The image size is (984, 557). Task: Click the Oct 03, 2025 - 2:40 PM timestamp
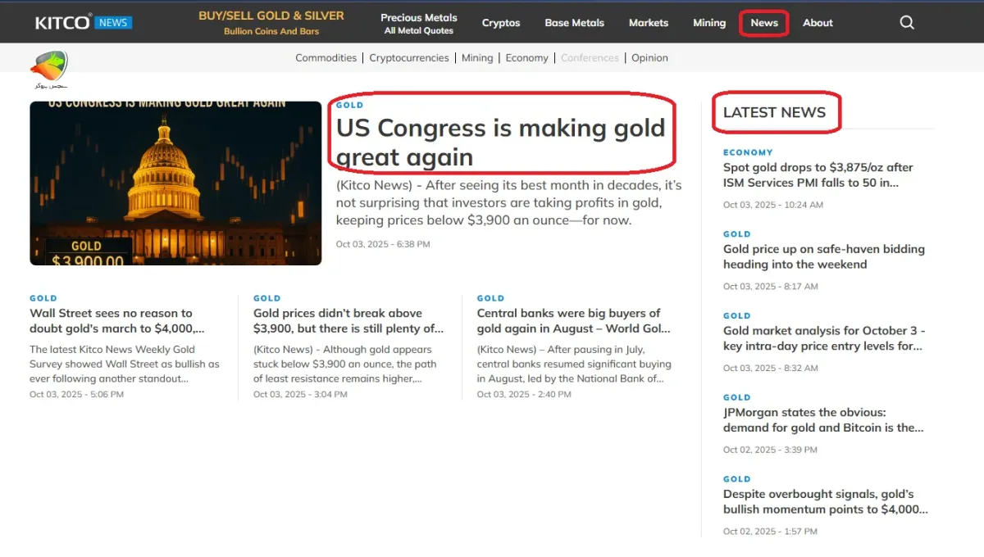point(524,395)
